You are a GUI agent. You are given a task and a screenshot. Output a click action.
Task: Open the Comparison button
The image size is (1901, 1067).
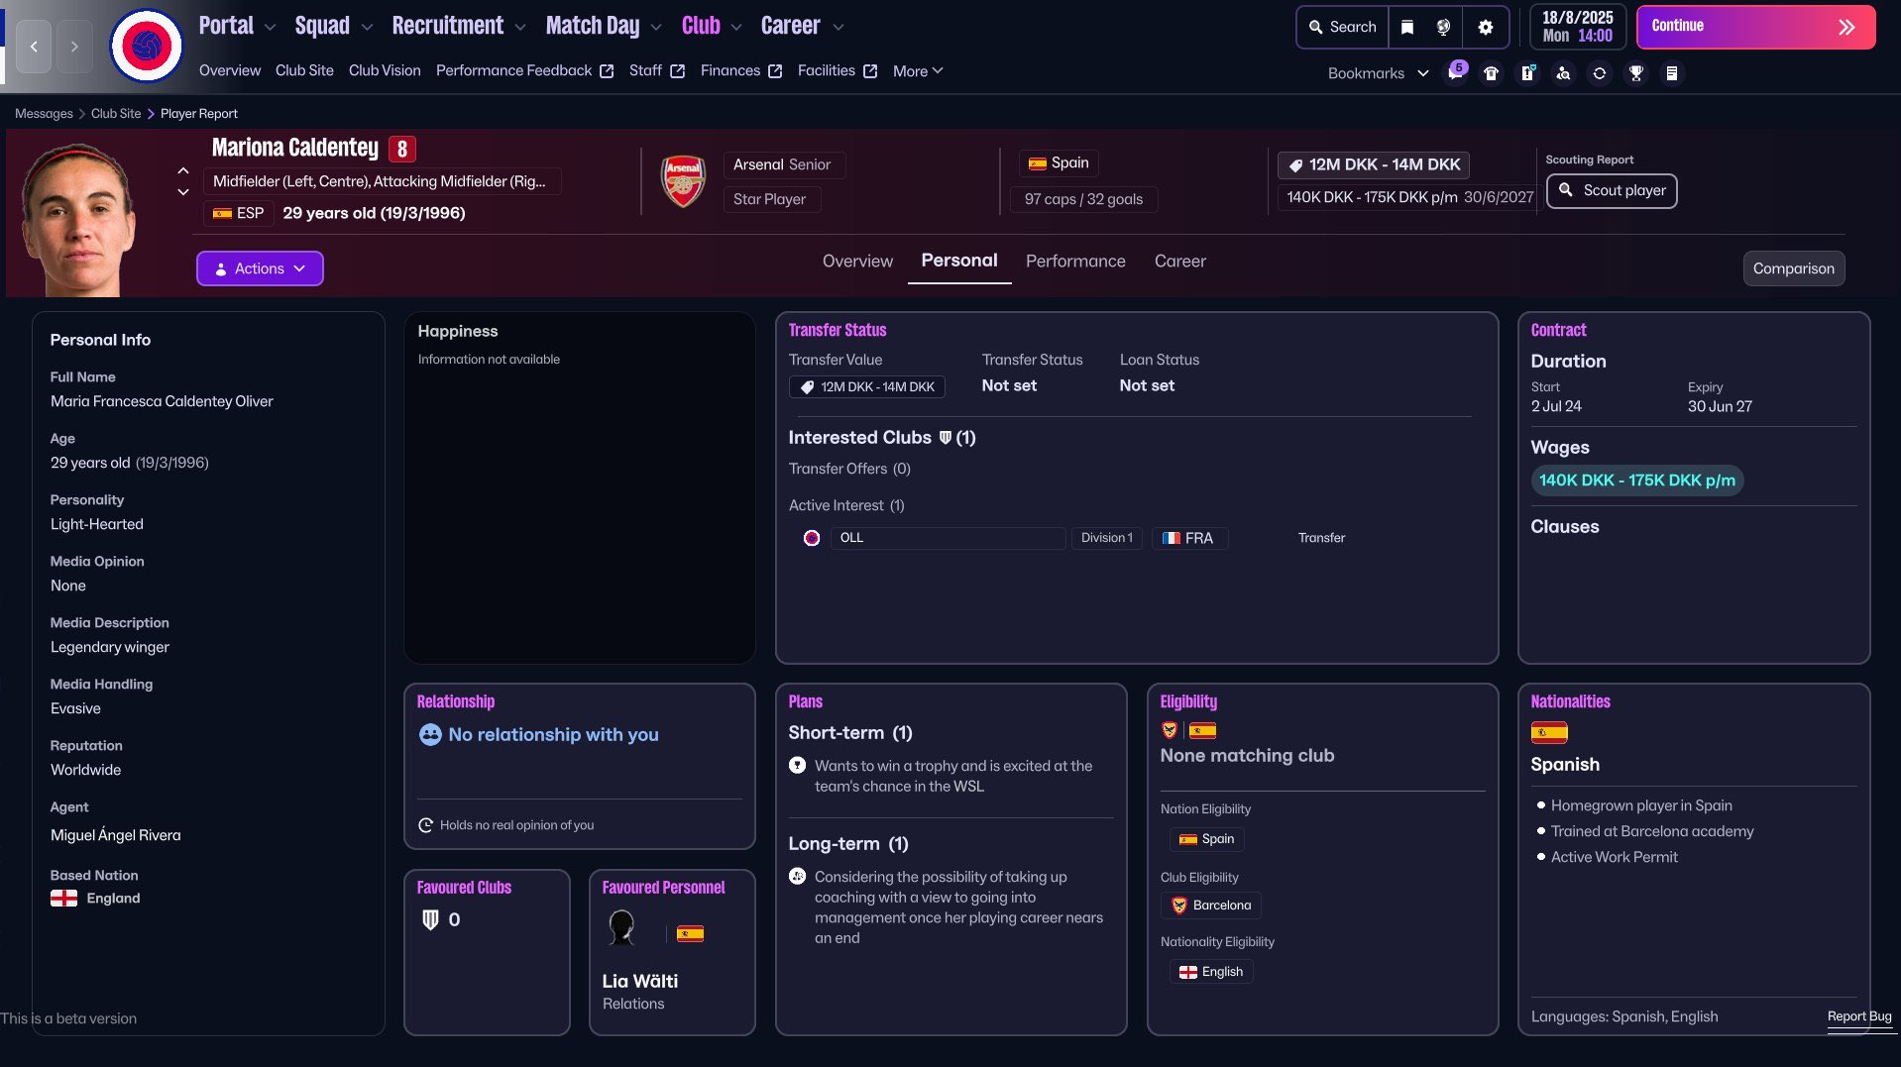tap(1793, 268)
